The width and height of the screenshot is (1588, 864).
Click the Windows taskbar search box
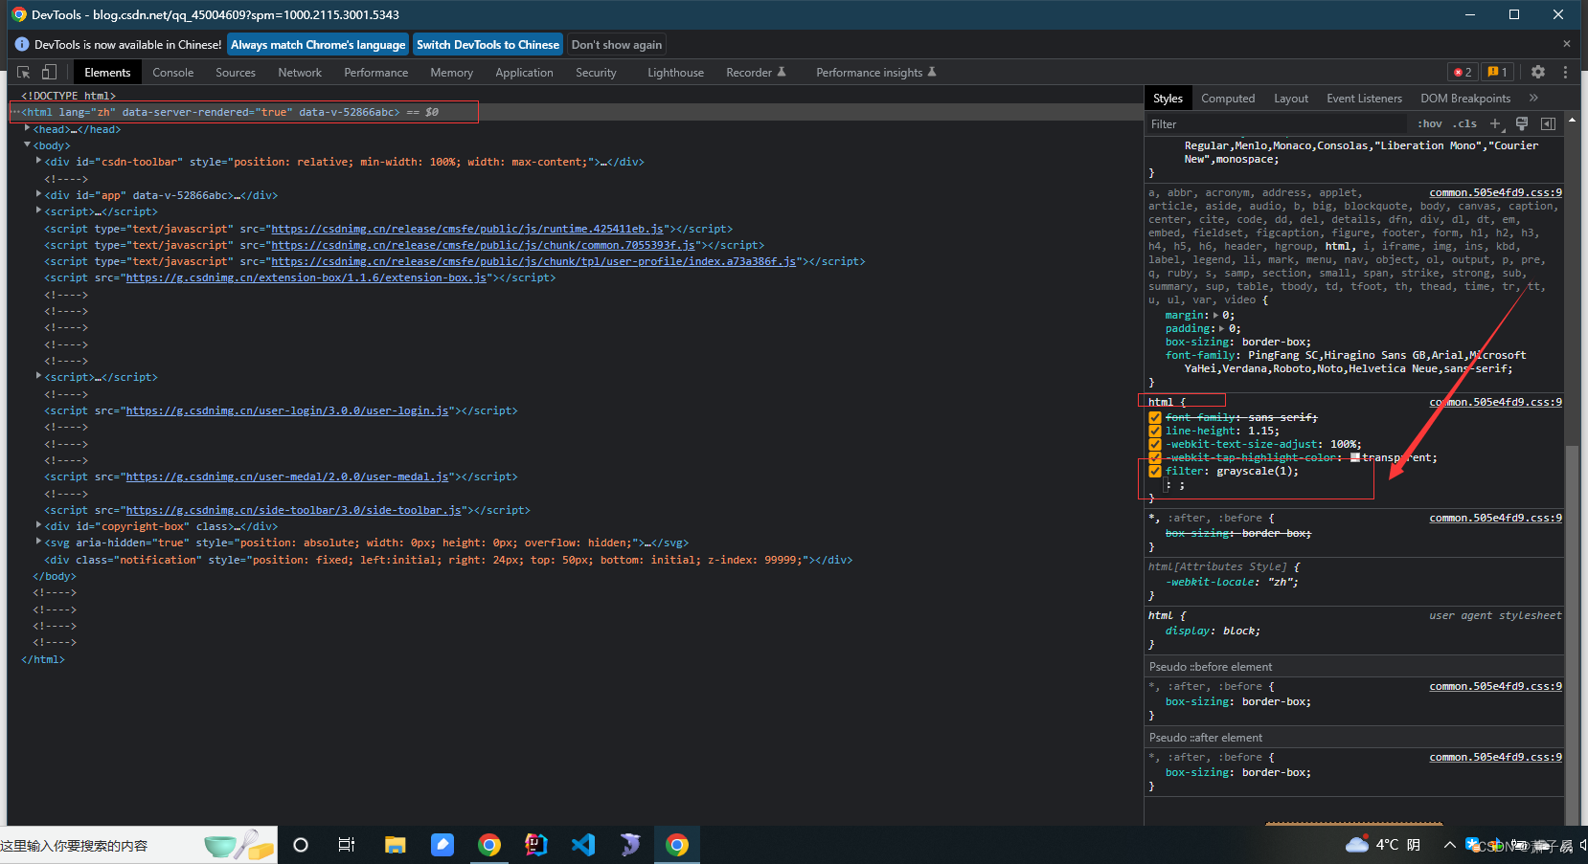pos(139,845)
